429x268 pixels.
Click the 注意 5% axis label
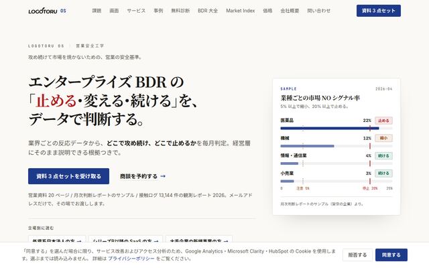pyautogui.click(x=303, y=188)
